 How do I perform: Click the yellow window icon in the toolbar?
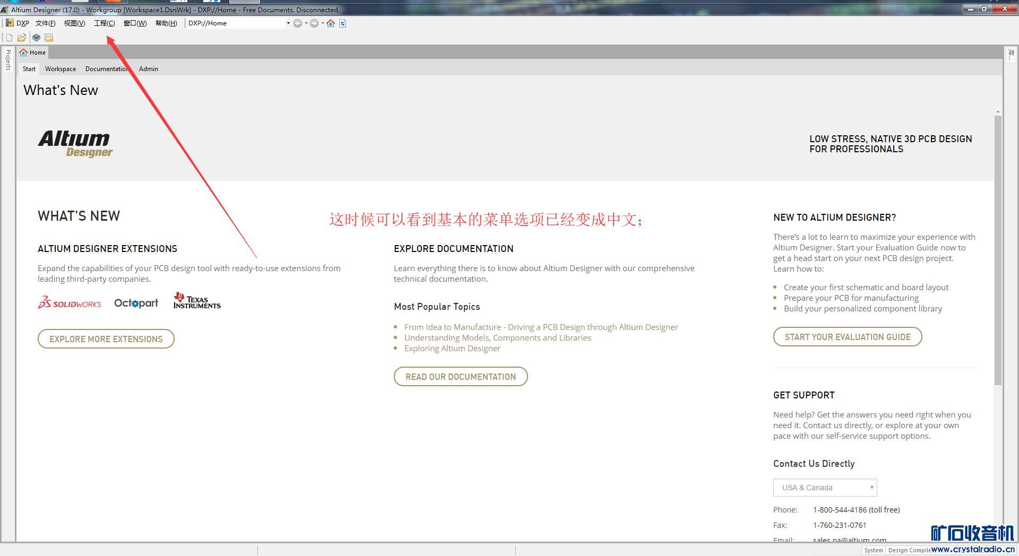tap(49, 38)
